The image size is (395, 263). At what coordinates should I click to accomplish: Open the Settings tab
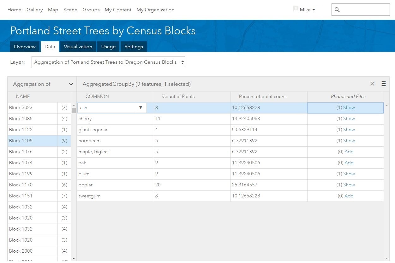coord(134,47)
